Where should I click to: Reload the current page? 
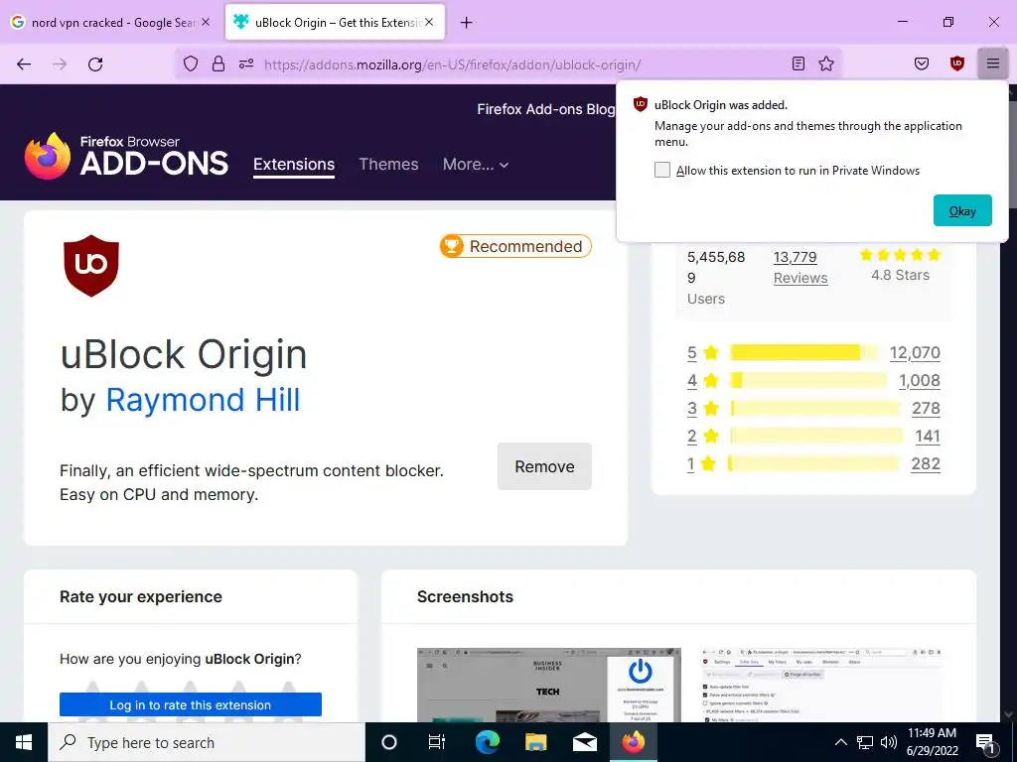tap(95, 64)
